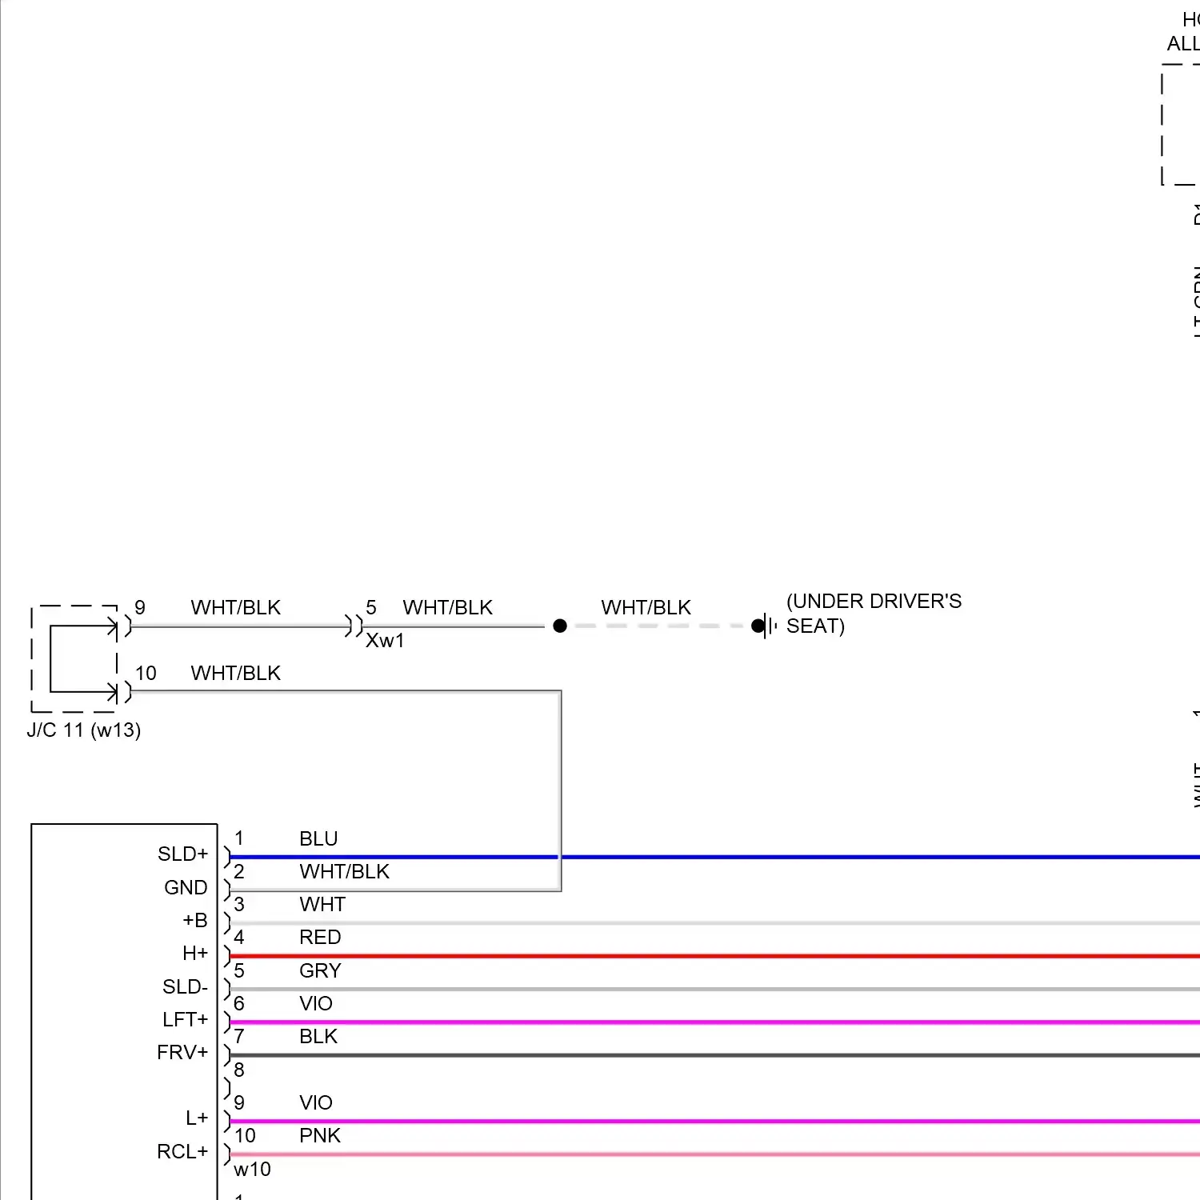Click the H+ terminal label
Image resolution: width=1200 pixels, height=1200 pixels.
coord(195,953)
